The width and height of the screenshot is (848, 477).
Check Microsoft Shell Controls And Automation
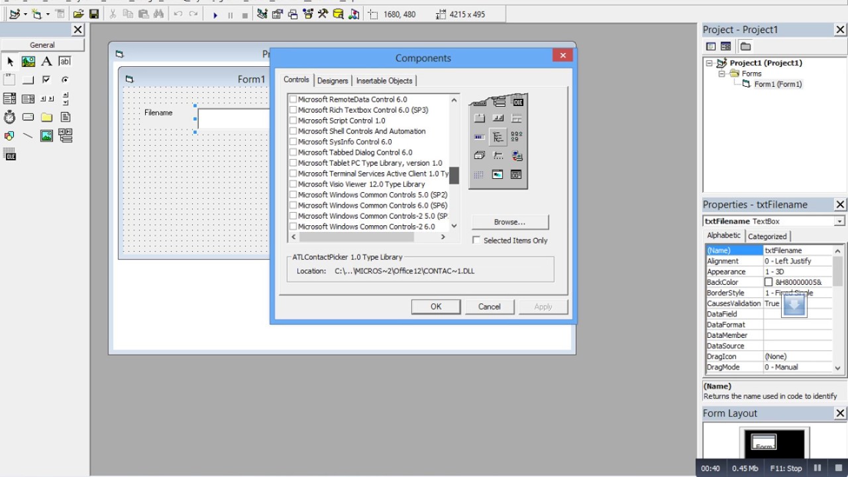(x=293, y=131)
